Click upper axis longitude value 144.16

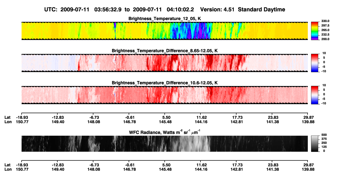pos(202,122)
